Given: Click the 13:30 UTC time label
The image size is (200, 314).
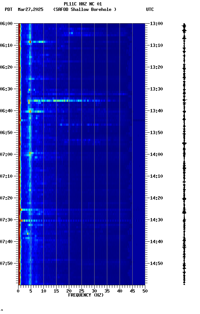Looking at the screenshot, I should tap(157, 89).
